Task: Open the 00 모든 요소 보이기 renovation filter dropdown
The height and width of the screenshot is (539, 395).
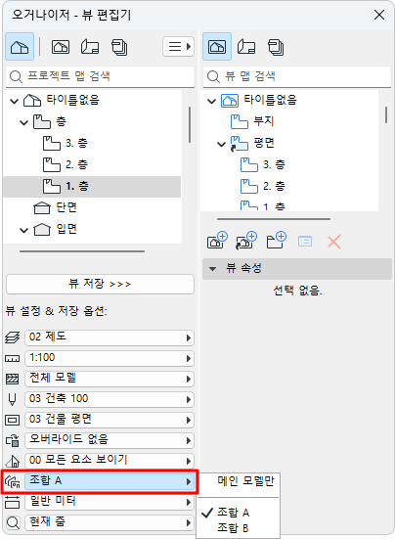Action: (x=110, y=461)
